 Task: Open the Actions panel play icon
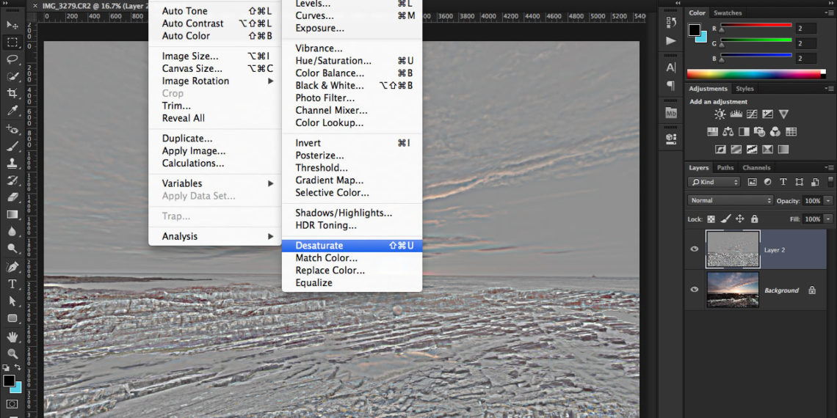pos(671,41)
